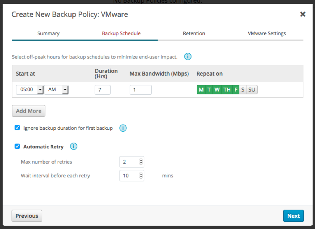Focus the Max Bandwidth input field
This screenshot has height=229, width=315.
(x=141, y=90)
